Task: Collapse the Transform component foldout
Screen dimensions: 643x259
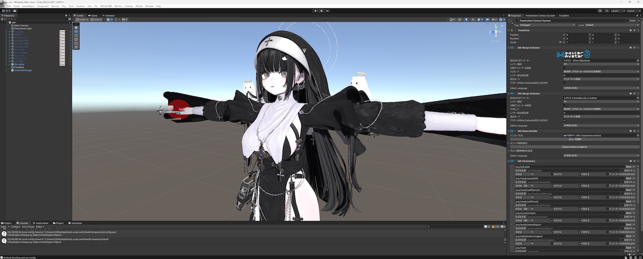Action: (510, 30)
